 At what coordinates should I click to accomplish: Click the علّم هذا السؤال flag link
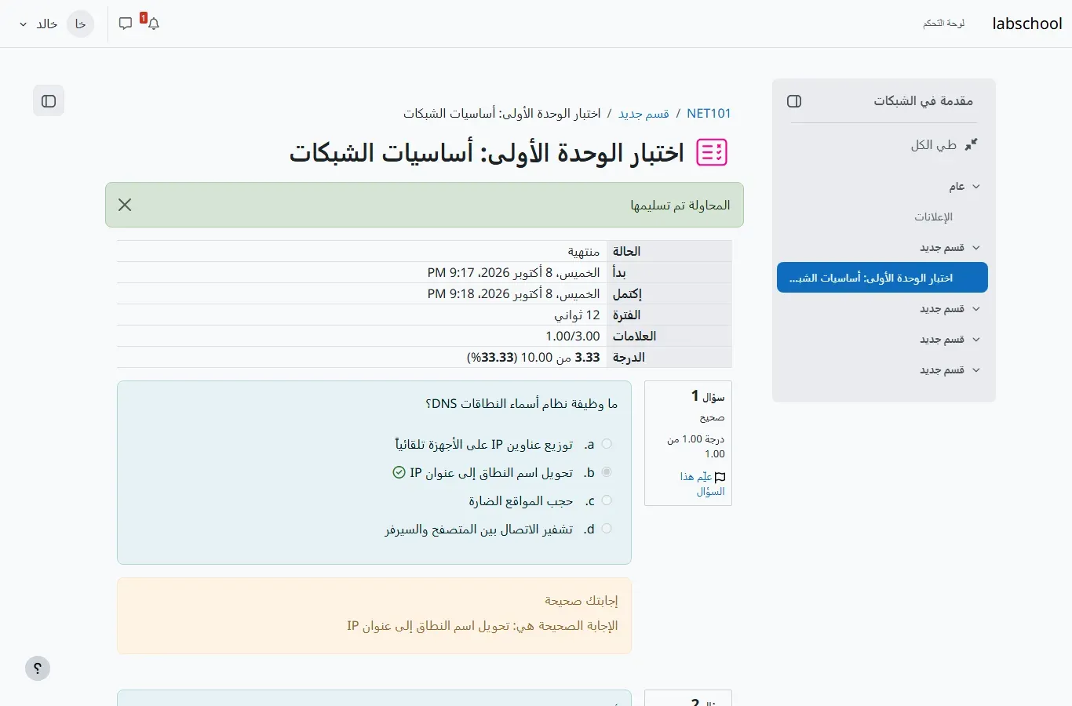coord(704,484)
